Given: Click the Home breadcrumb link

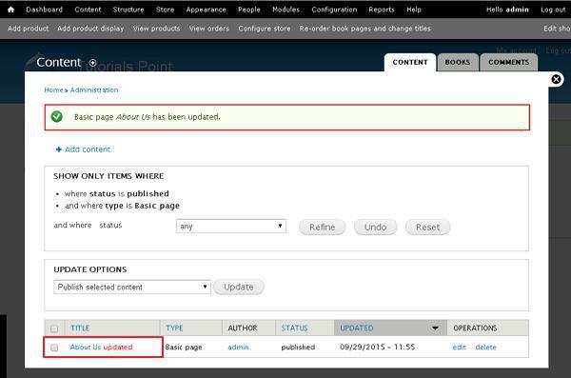Looking at the screenshot, I should (x=53, y=90).
